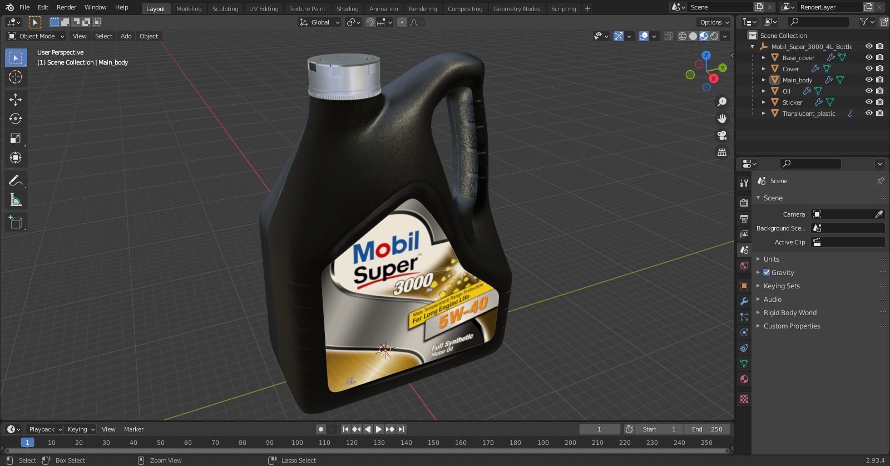890x466 pixels.
Task: Activate the Scale tool
Action: point(16,138)
